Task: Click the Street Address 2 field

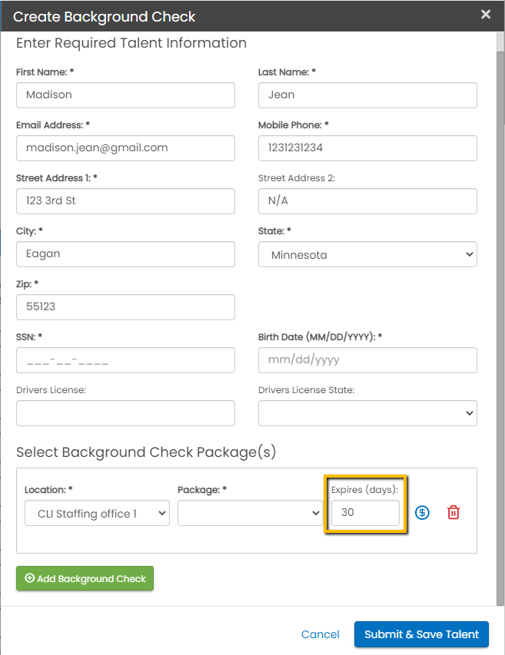Action: 367,201
